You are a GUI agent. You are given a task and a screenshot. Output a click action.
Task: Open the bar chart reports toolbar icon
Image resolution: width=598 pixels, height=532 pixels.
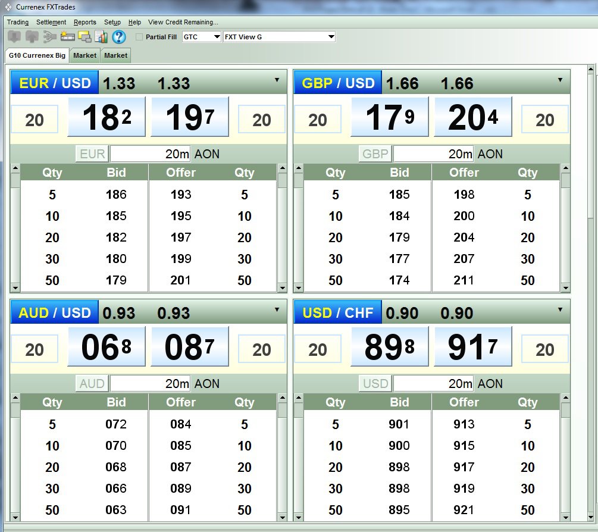pyautogui.click(x=101, y=37)
